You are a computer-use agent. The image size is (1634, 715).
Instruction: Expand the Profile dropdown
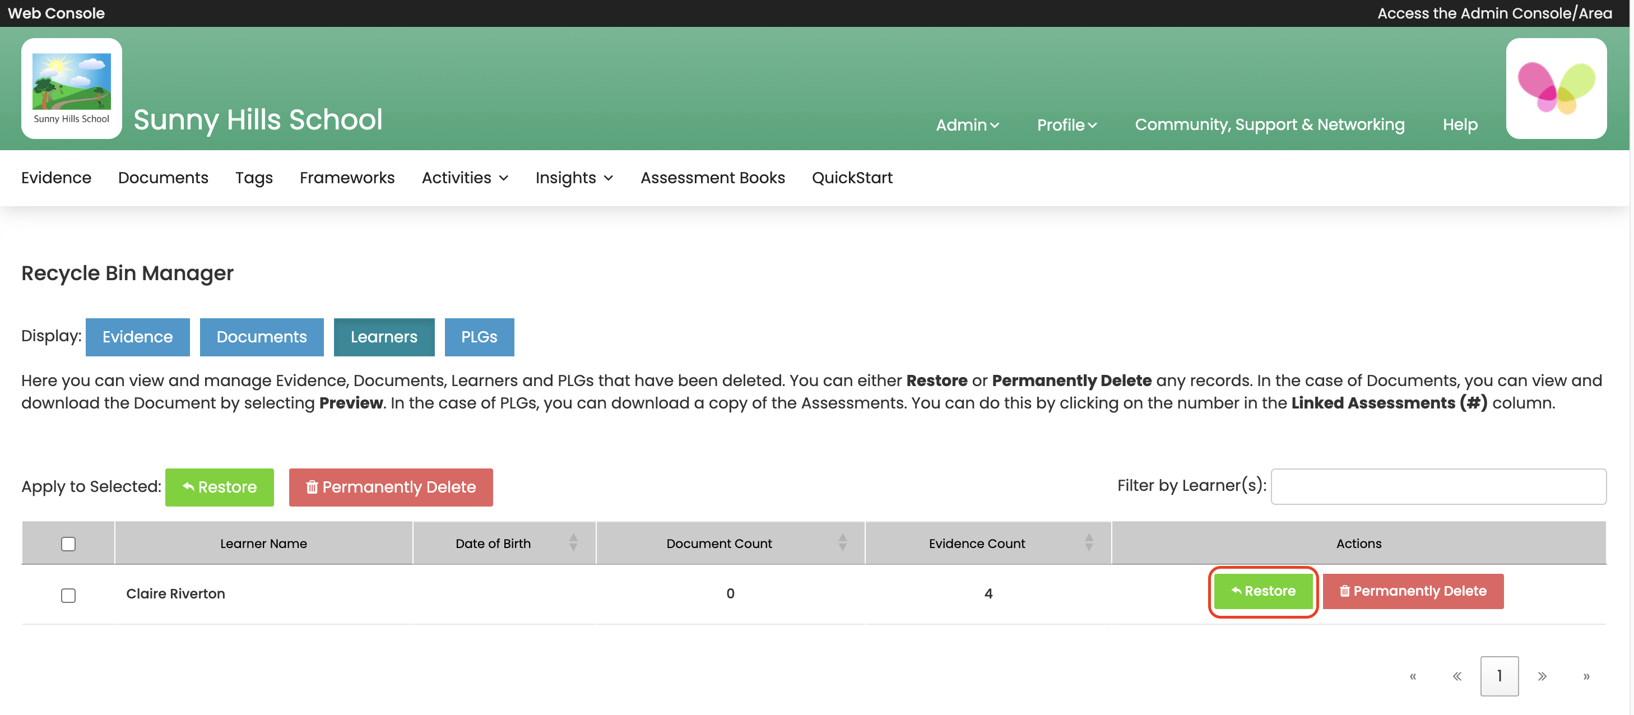click(x=1066, y=125)
